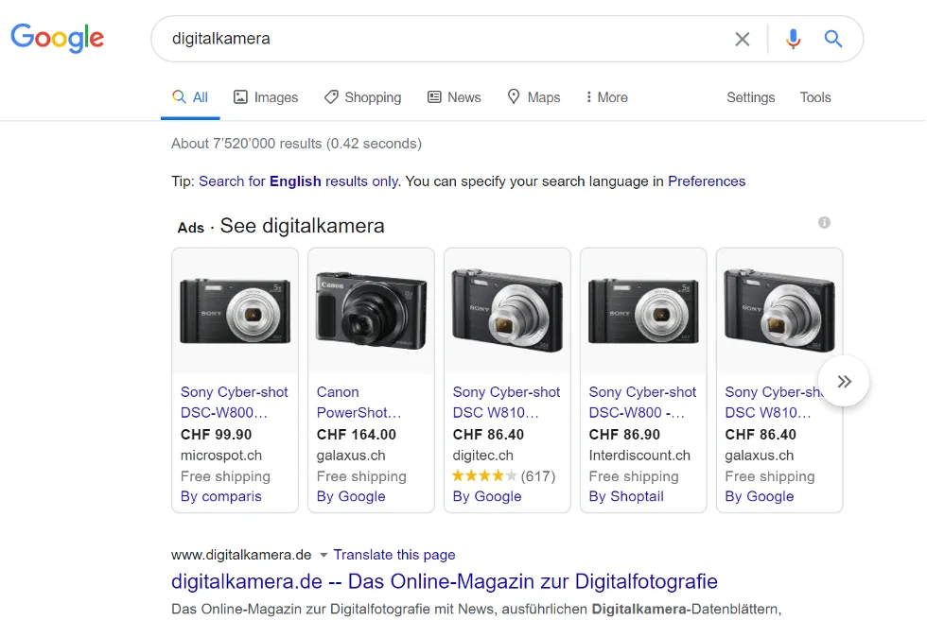Open the Preferences link

707,181
